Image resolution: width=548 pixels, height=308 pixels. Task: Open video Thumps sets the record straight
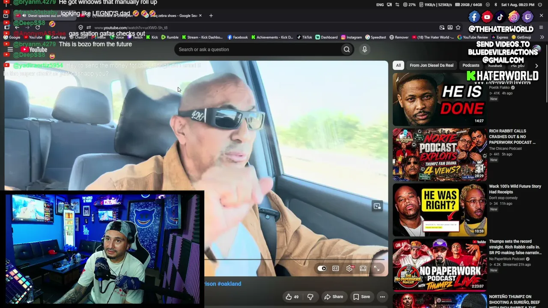[515, 247]
